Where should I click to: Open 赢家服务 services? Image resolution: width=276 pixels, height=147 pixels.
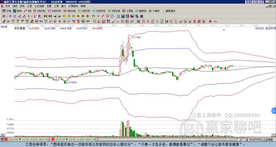(169, 11)
